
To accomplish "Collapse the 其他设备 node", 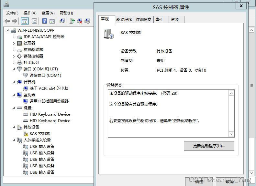I will [14, 127].
